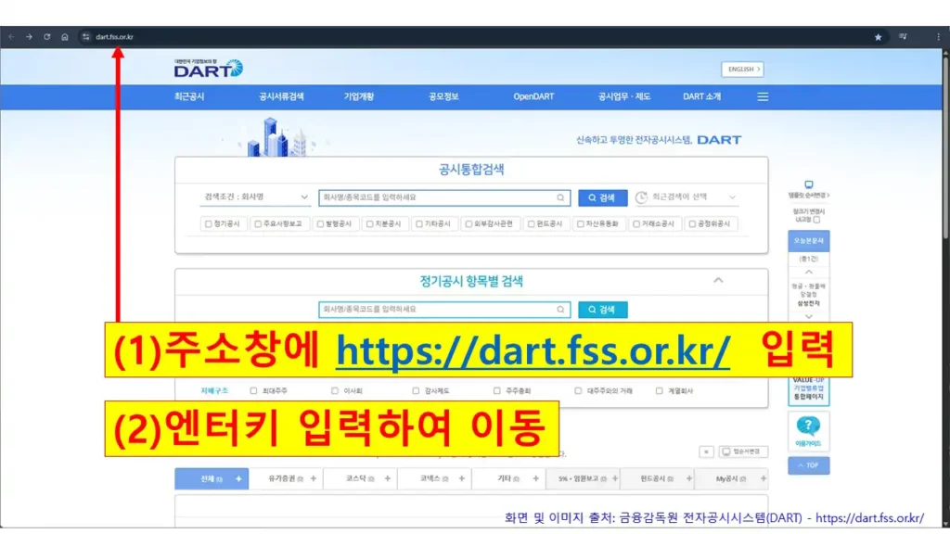Open the 최근공시 menu
950x534 pixels.
(x=189, y=96)
